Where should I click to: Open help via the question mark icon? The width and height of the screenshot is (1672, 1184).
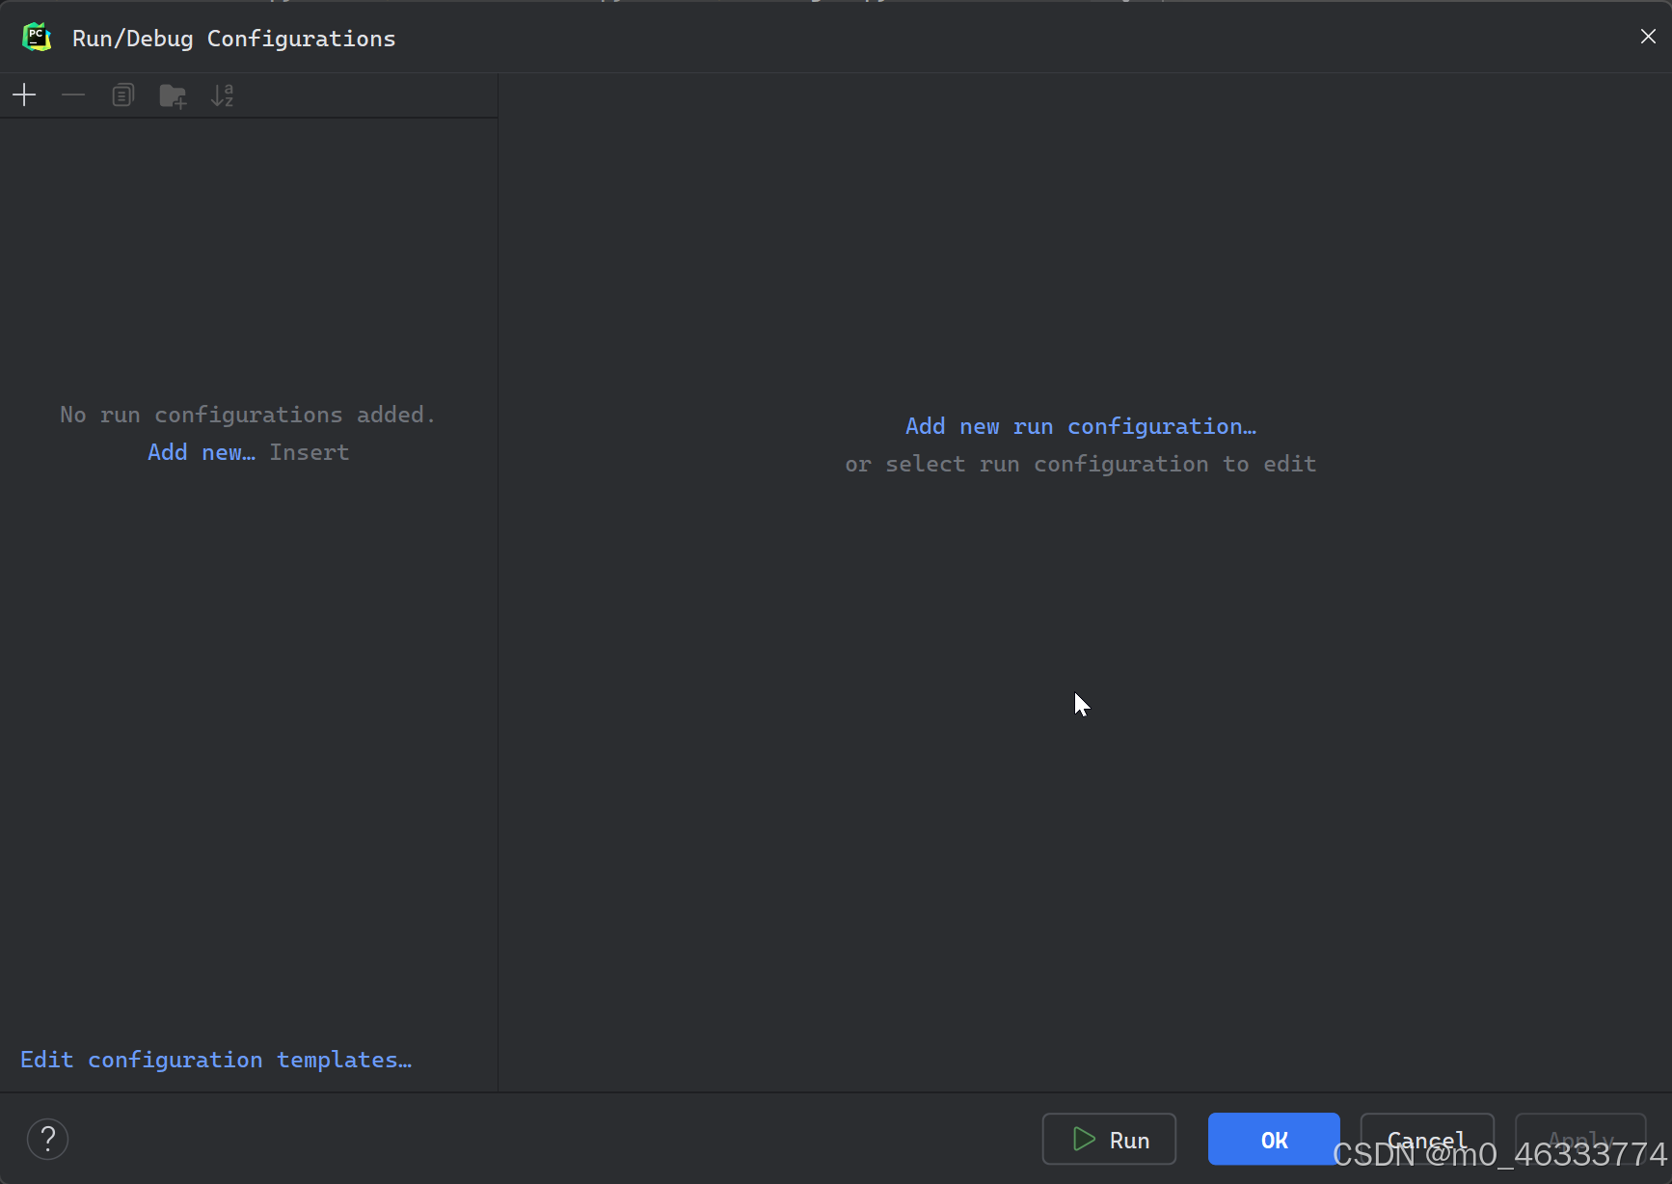coord(47,1139)
